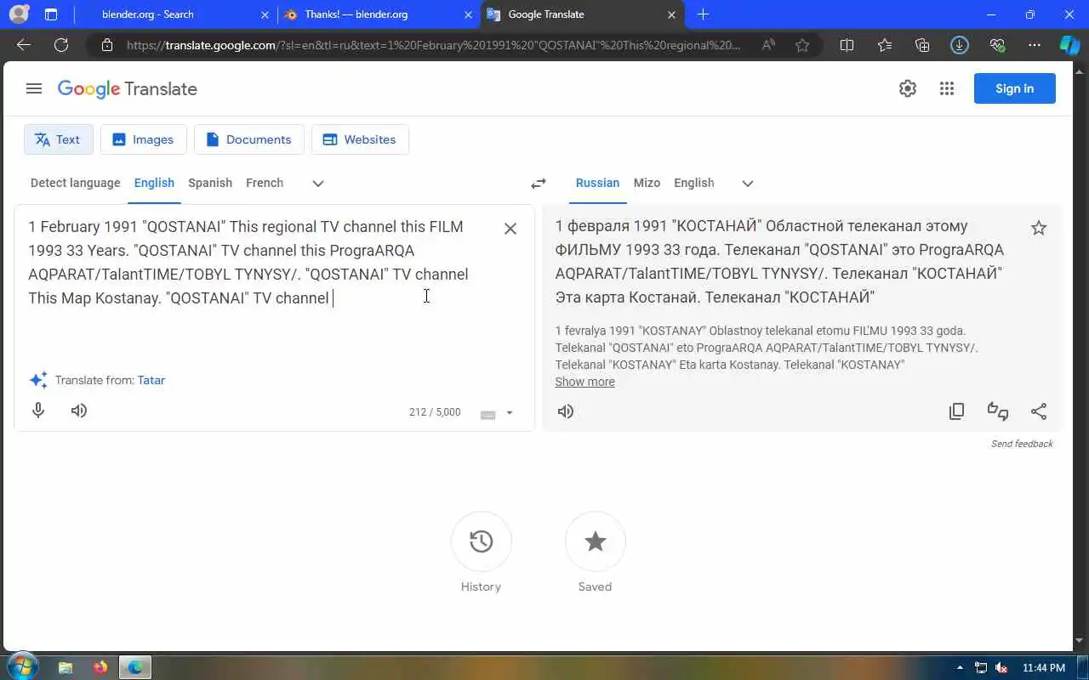
Task: Select Detect language as source
Action: [x=75, y=183]
